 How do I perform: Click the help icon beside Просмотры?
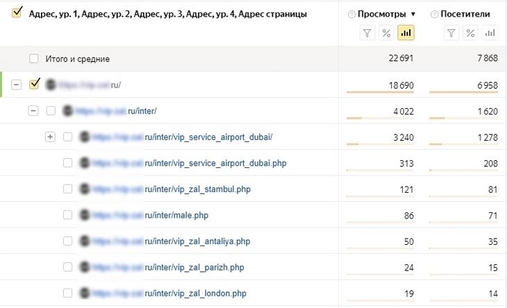pyautogui.click(x=351, y=14)
